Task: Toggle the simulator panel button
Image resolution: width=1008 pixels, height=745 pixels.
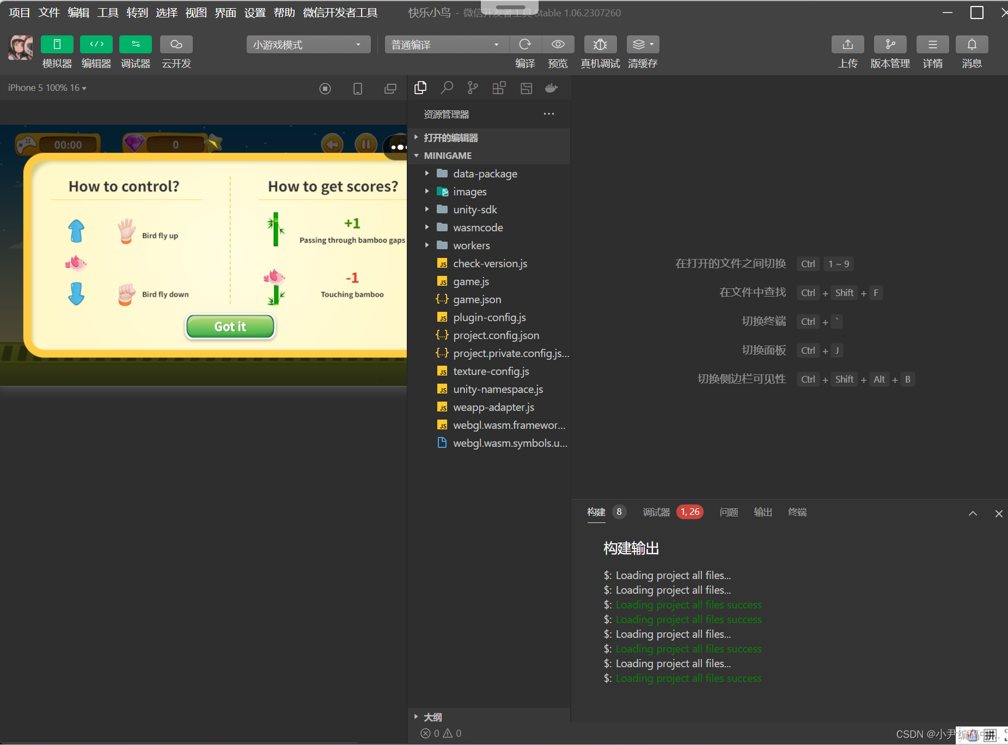Action: tap(57, 44)
